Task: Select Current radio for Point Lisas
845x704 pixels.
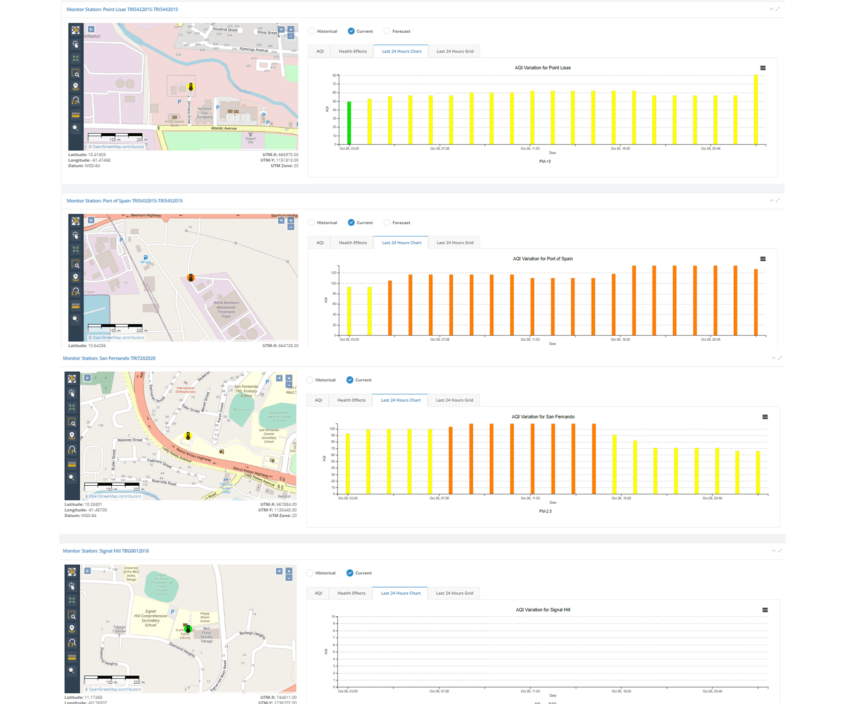Action: pos(351,31)
